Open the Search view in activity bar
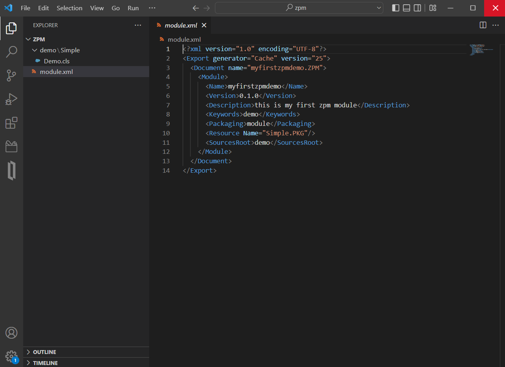This screenshot has height=367, width=505. (x=11, y=52)
